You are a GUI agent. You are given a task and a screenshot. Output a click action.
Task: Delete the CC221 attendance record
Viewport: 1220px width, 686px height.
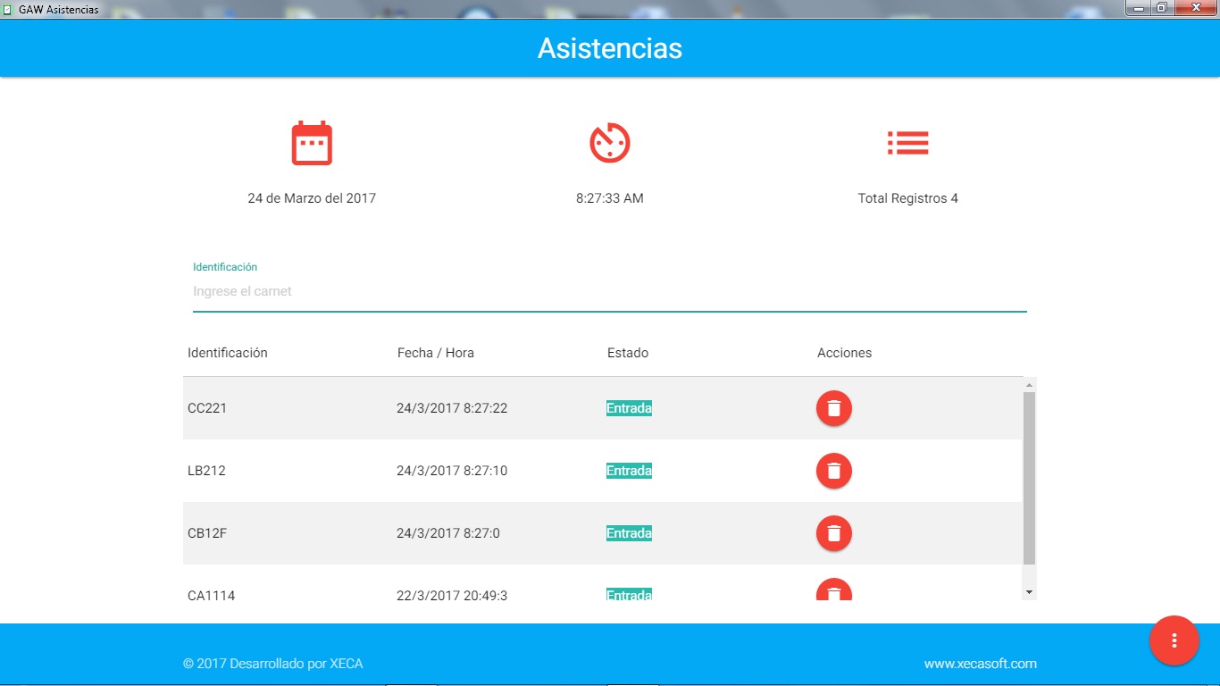[833, 408]
